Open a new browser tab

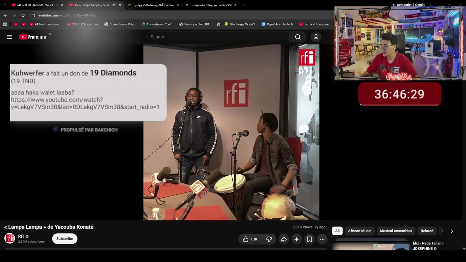coord(244,5)
